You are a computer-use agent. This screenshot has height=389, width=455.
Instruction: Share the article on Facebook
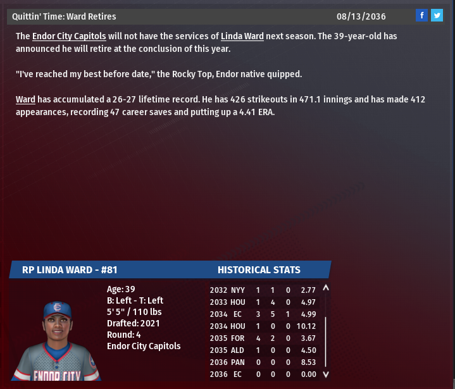421,16
